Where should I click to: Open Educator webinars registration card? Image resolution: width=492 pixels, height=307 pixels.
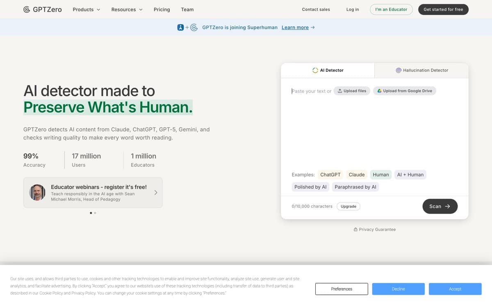pyautogui.click(x=93, y=192)
